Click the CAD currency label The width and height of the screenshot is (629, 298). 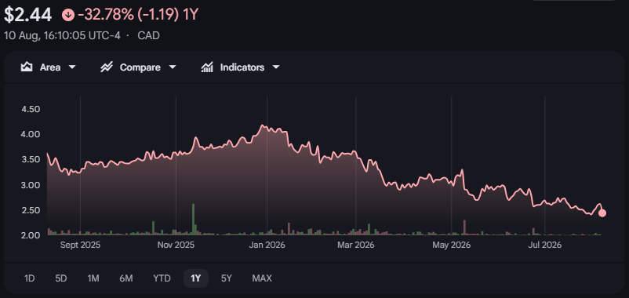pyautogui.click(x=148, y=35)
